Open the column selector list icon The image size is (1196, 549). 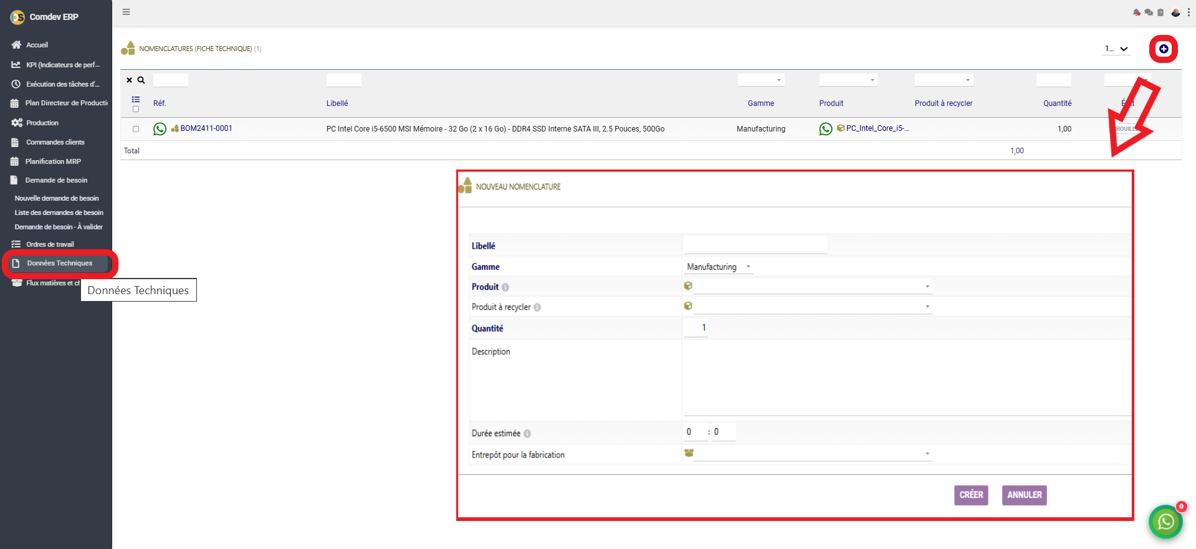[x=136, y=100]
